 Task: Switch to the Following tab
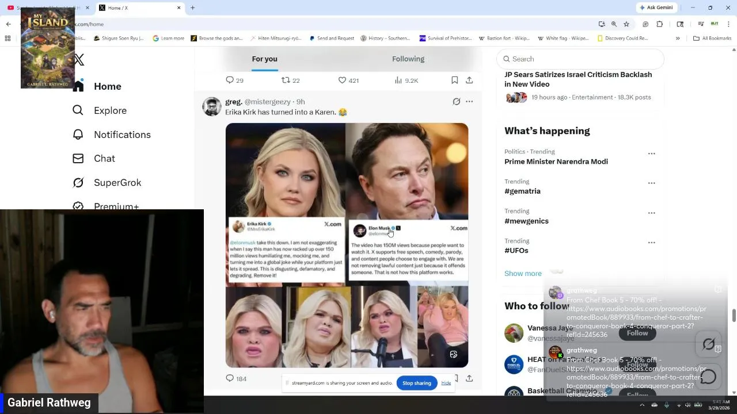click(x=408, y=59)
